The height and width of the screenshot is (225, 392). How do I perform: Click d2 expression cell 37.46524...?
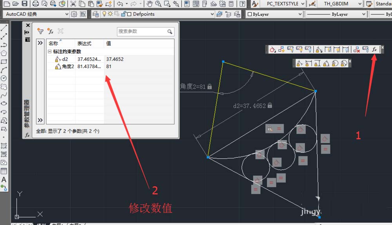click(x=89, y=59)
